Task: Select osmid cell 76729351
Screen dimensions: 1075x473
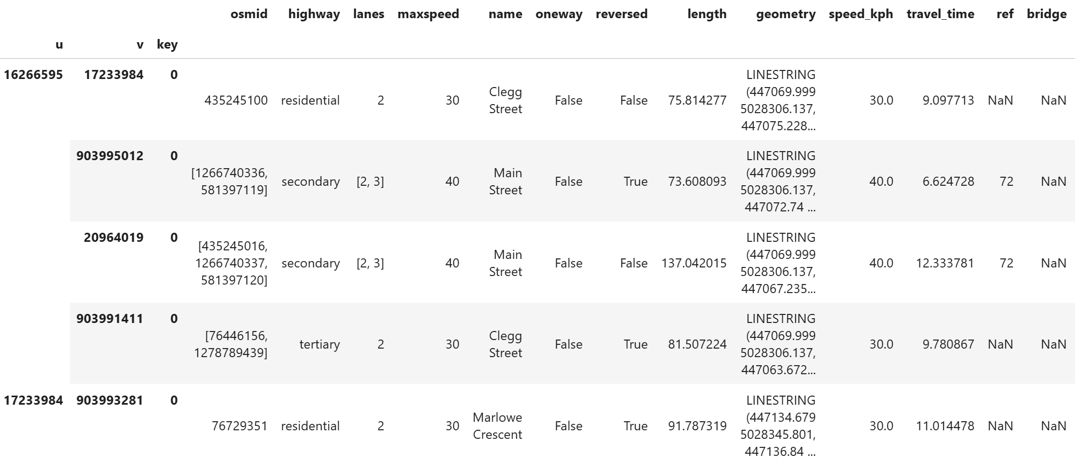Action: pyautogui.click(x=239, y=426)
